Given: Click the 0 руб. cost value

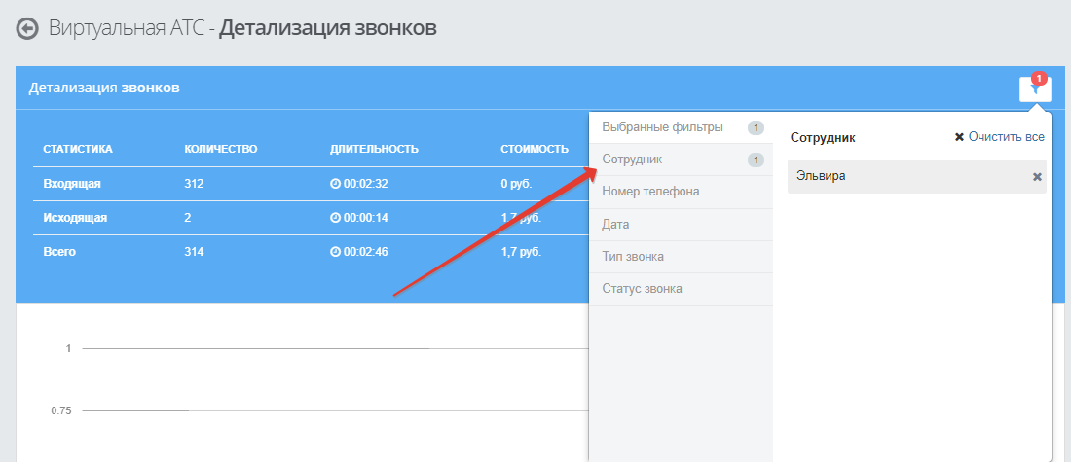Looking at the screenshot, I should click(x=516, y=184).
